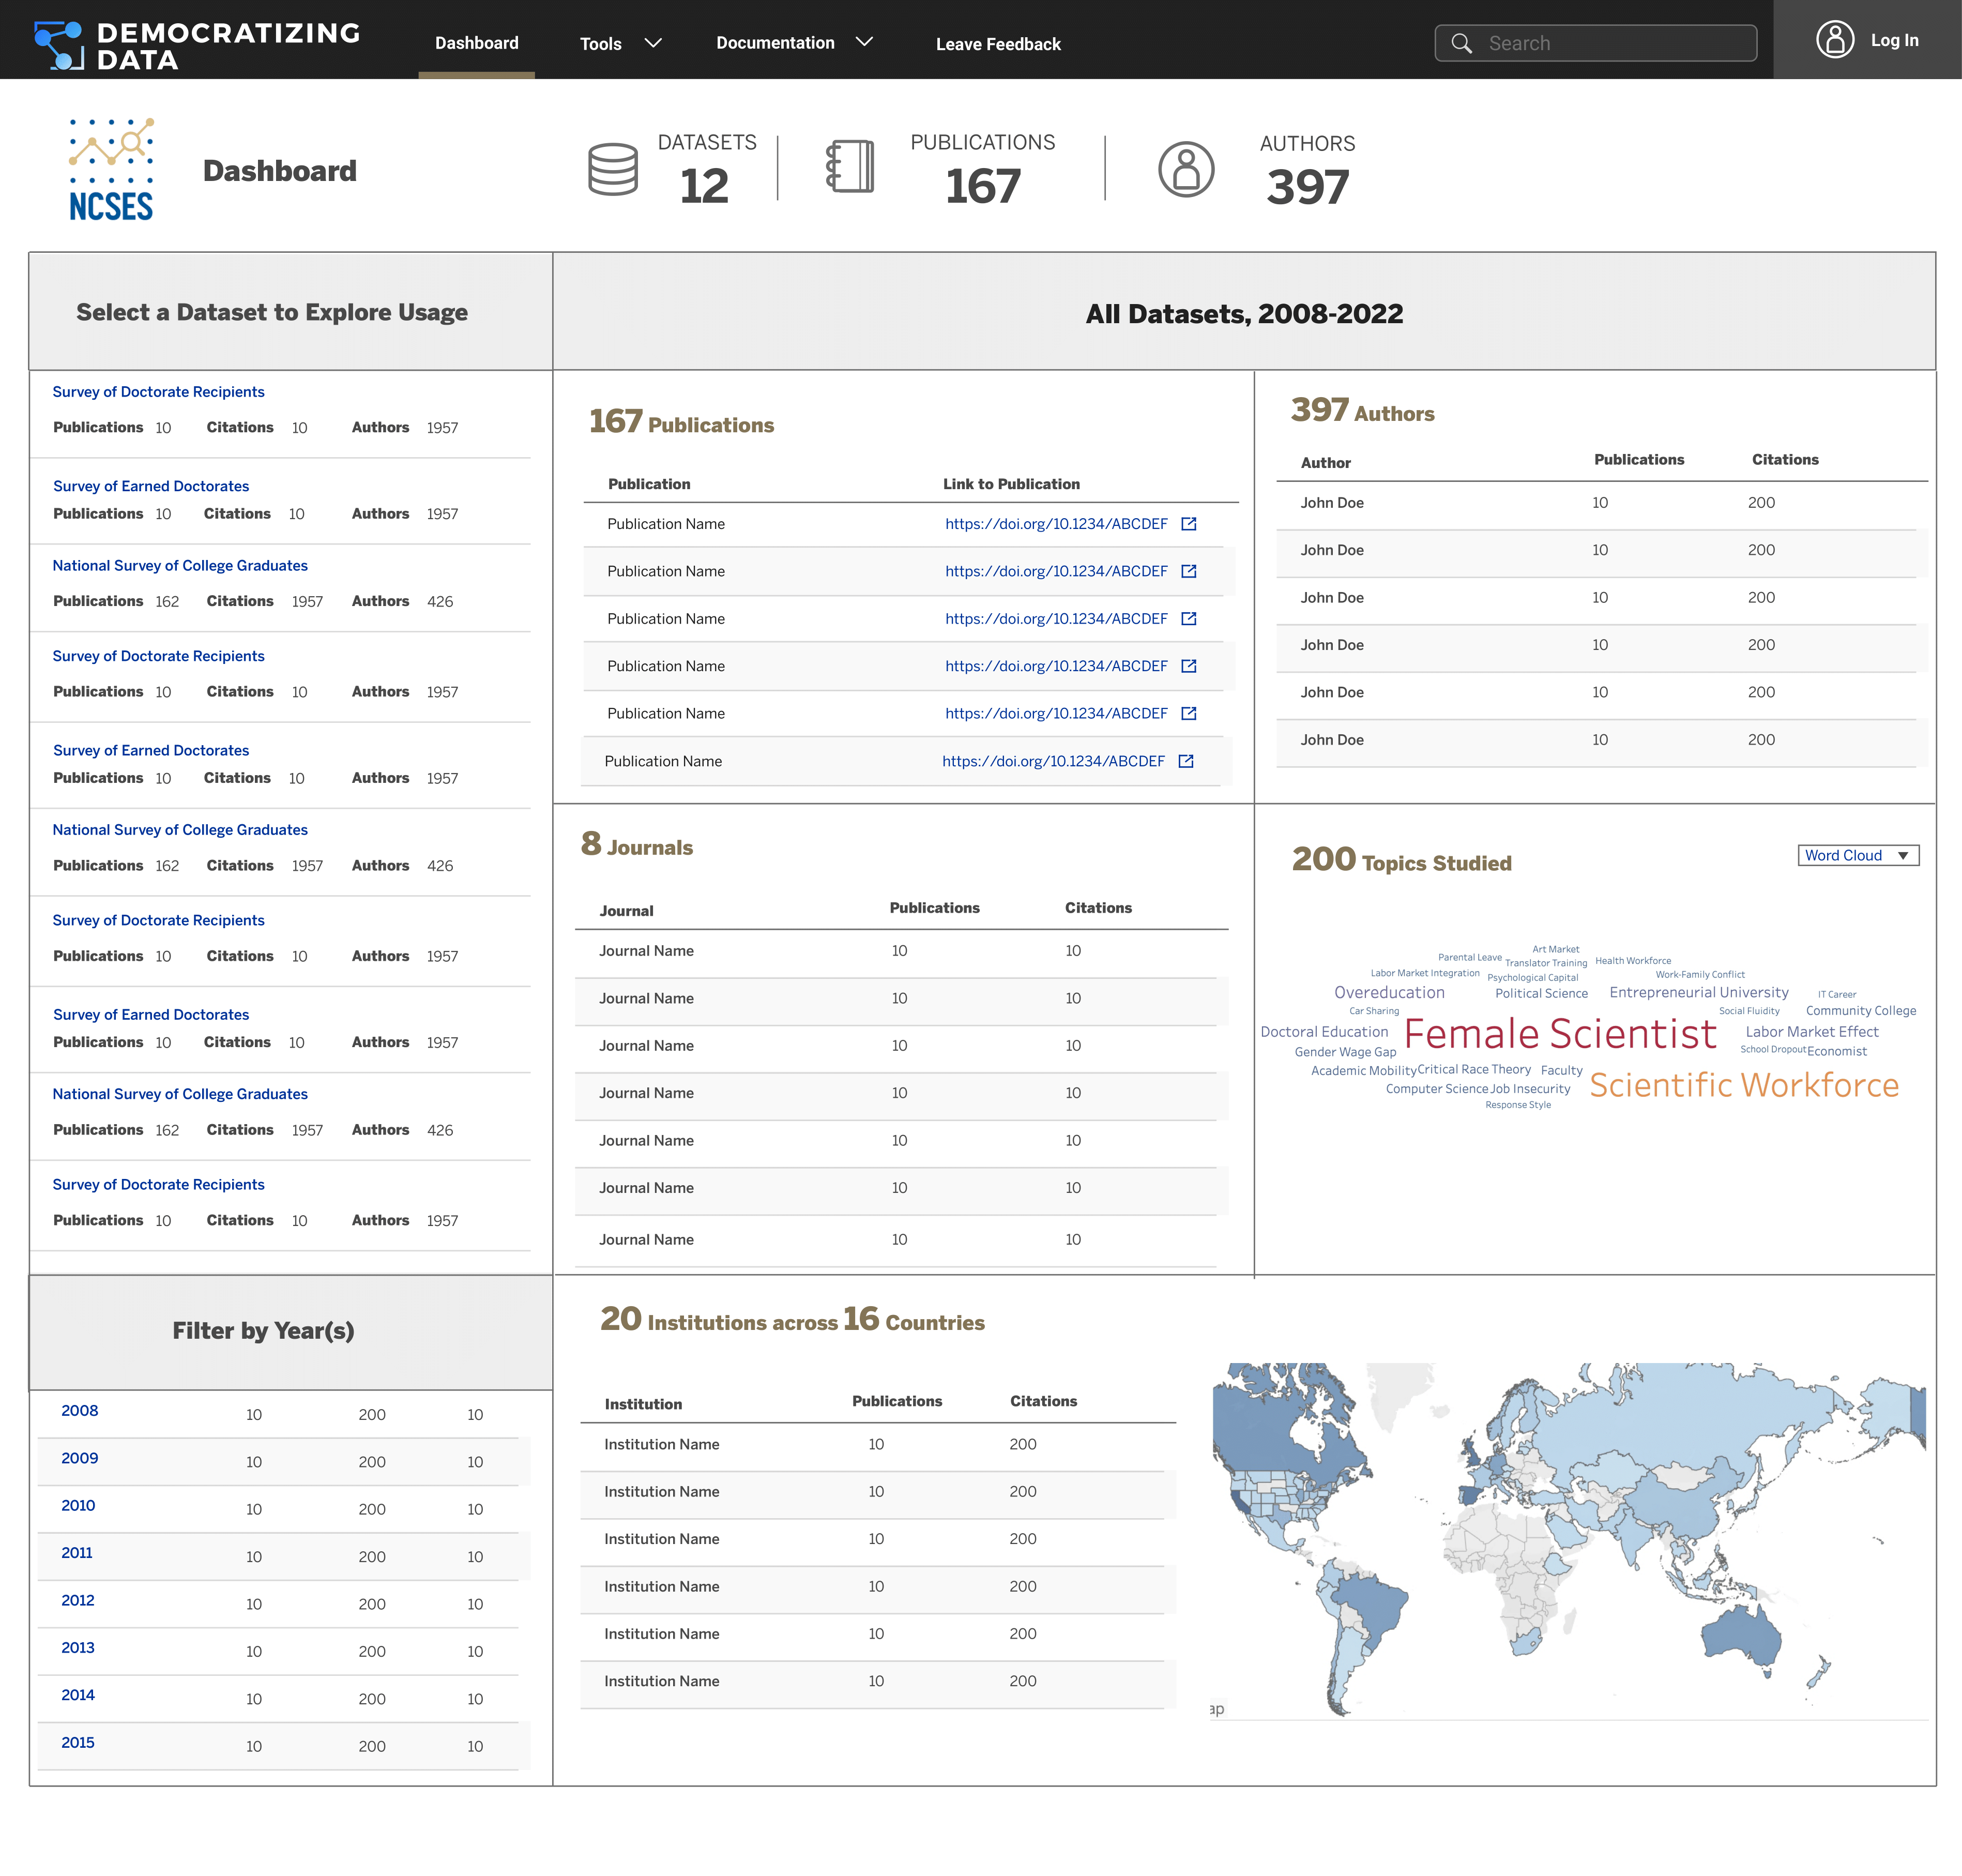Viewport: 1962px width, 1876px height.
Task: Click the publications notebook icon
Action: (x=850, y=167)
